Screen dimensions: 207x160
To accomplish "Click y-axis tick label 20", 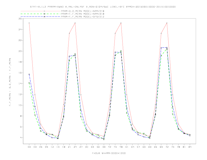I will click(20, 51).
